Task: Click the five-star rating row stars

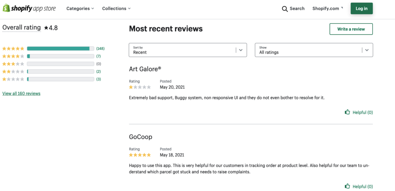Action: (x=13, y=49)
